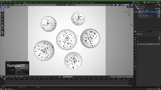
Task: Open the outliner filter dropdown
Action: [157, 5]
